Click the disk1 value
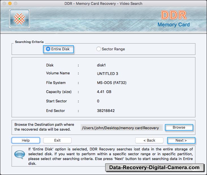 (x=101, y=65)
